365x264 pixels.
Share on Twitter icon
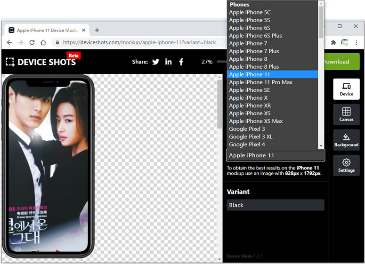(x=155, y=62)
